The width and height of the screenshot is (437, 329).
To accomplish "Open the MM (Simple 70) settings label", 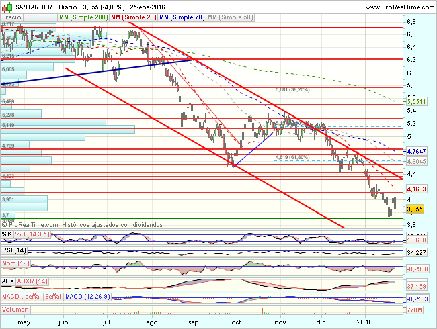I will tap(182, 17).
